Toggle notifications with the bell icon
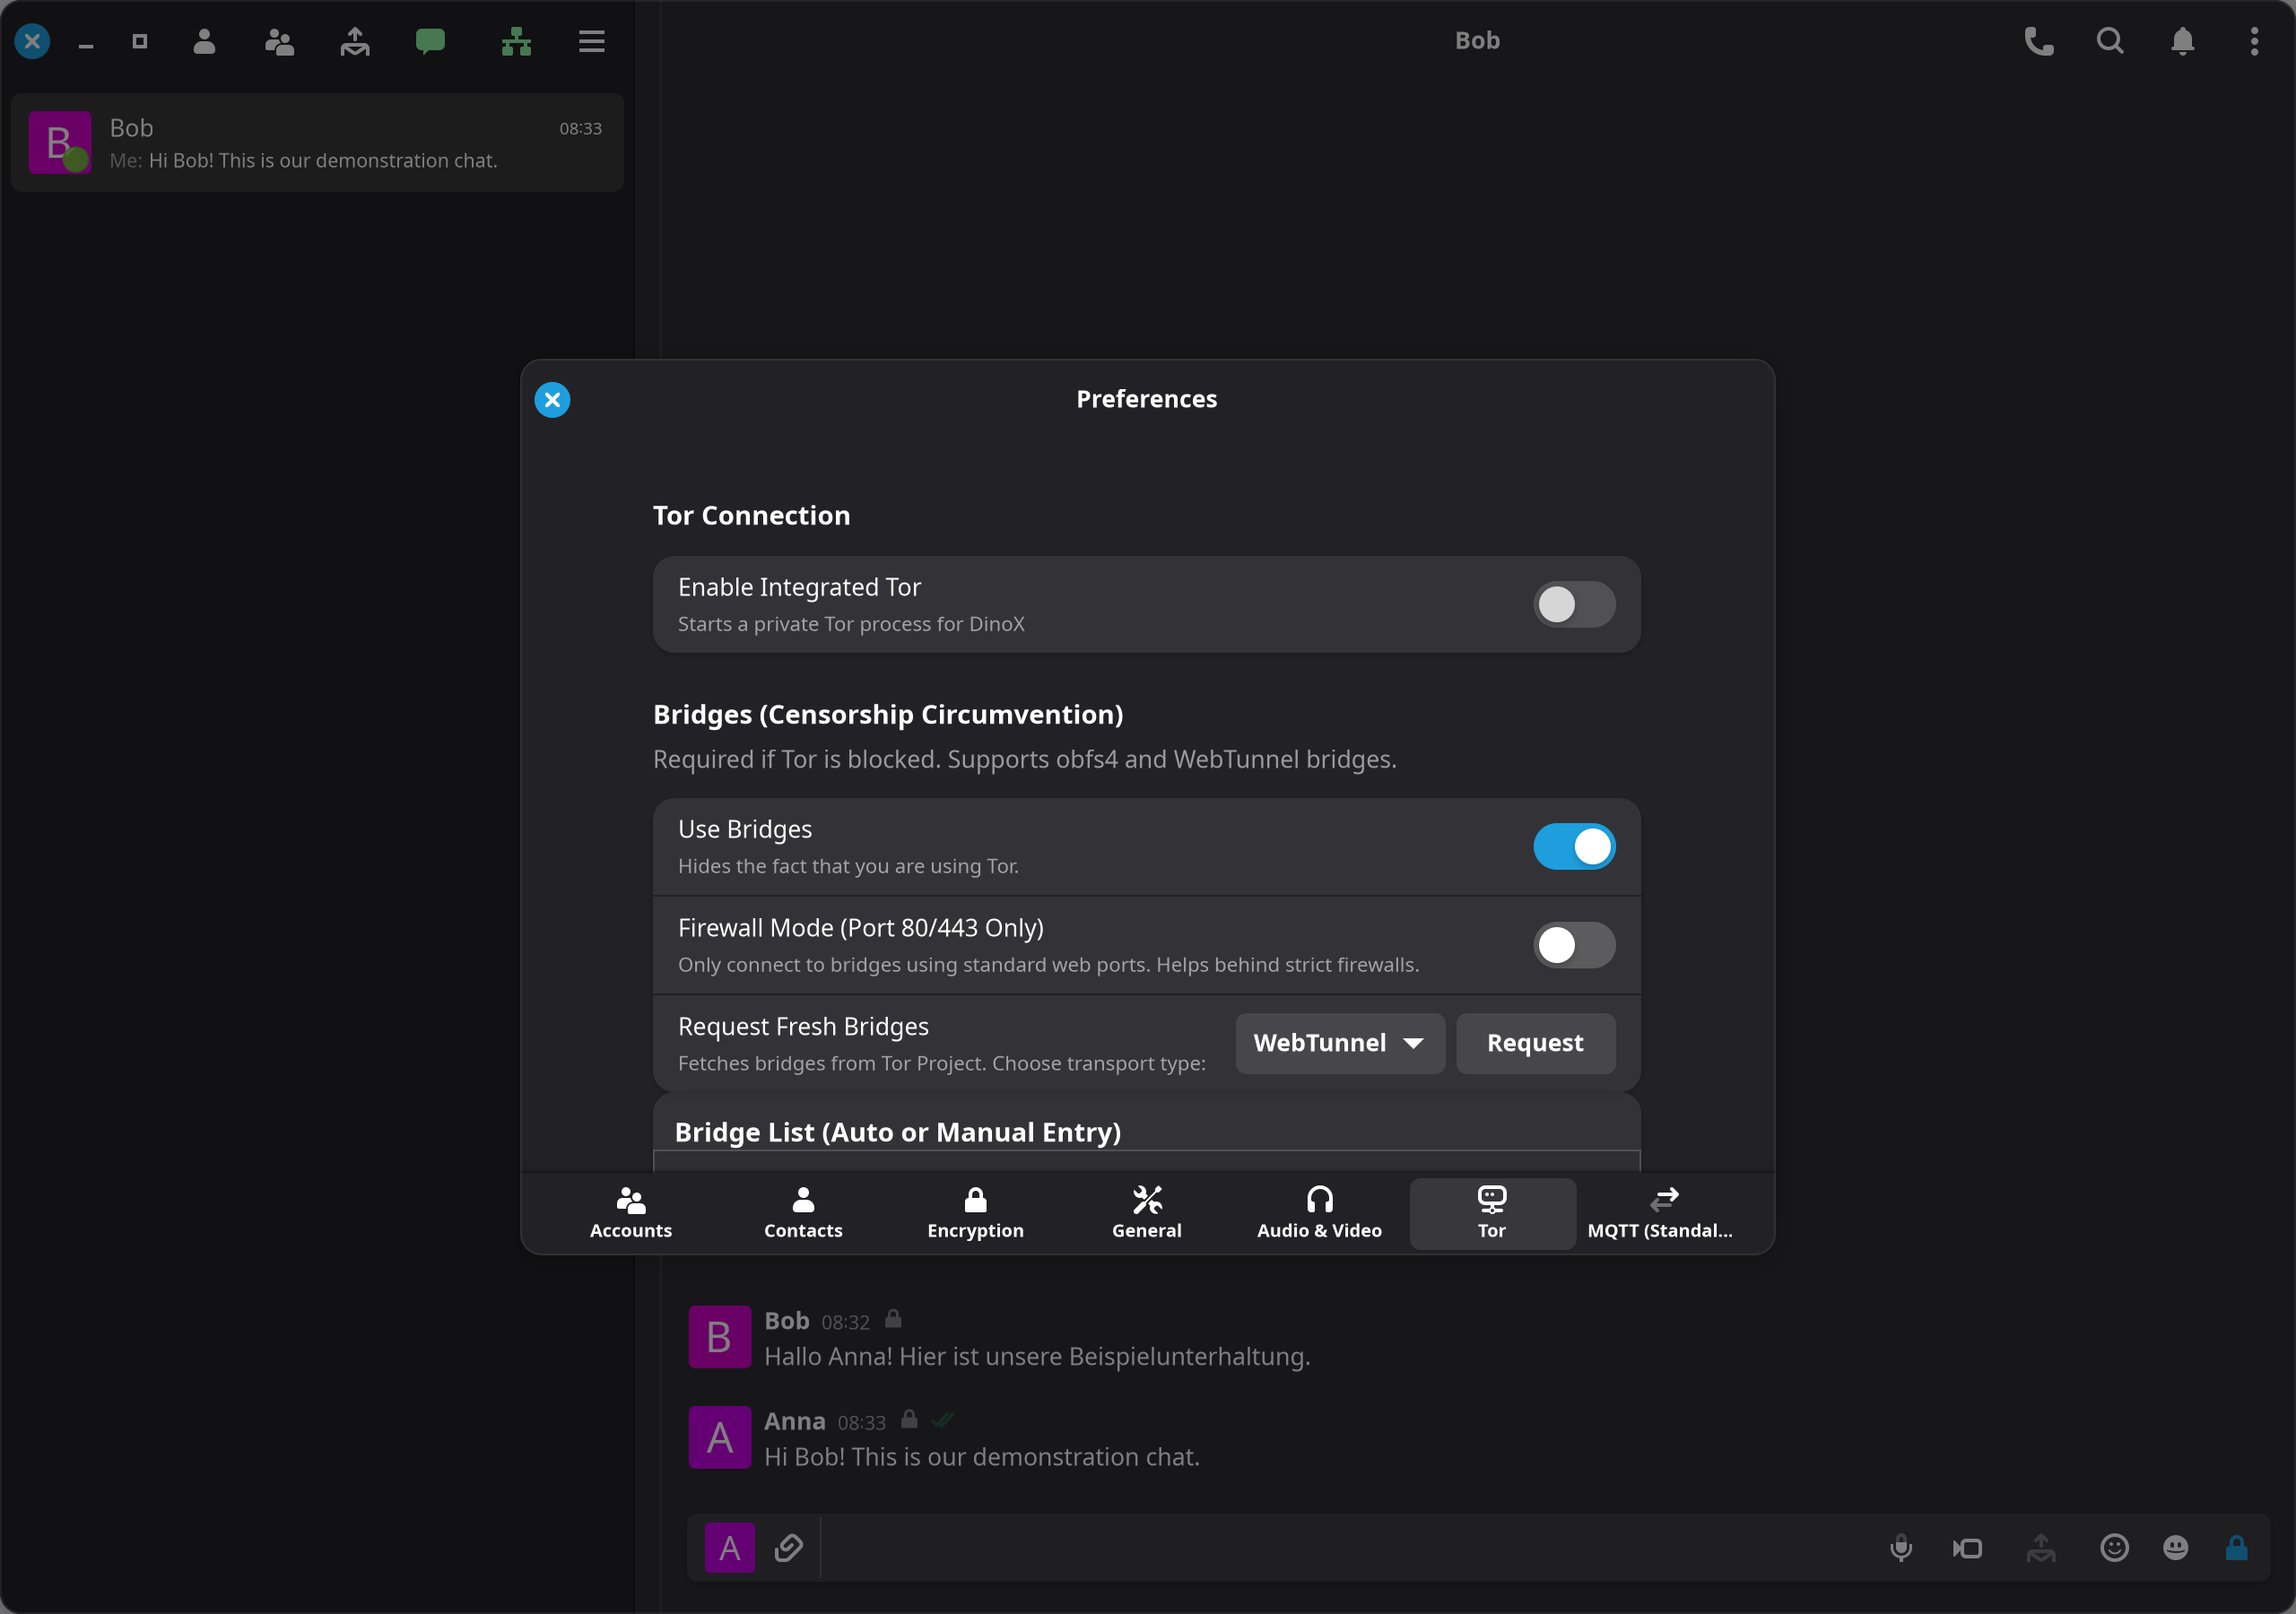This screenshot has width=2296, height=1614. (2183, 41)
